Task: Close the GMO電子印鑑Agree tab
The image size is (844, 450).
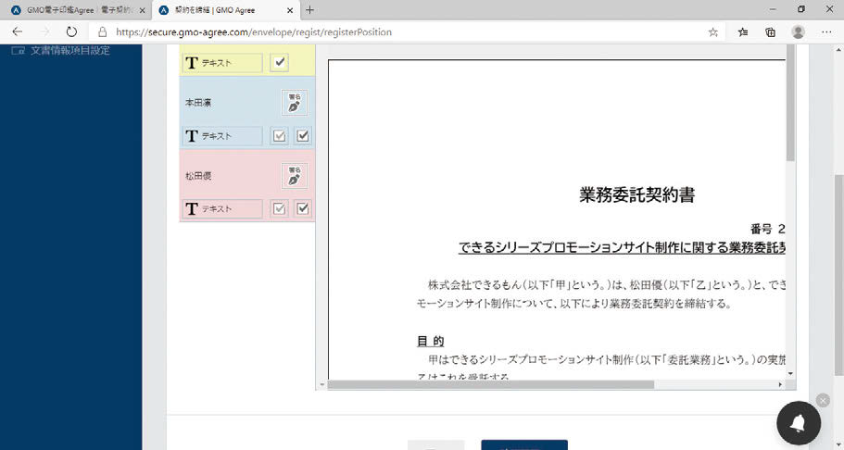Action: coord(142,10)
